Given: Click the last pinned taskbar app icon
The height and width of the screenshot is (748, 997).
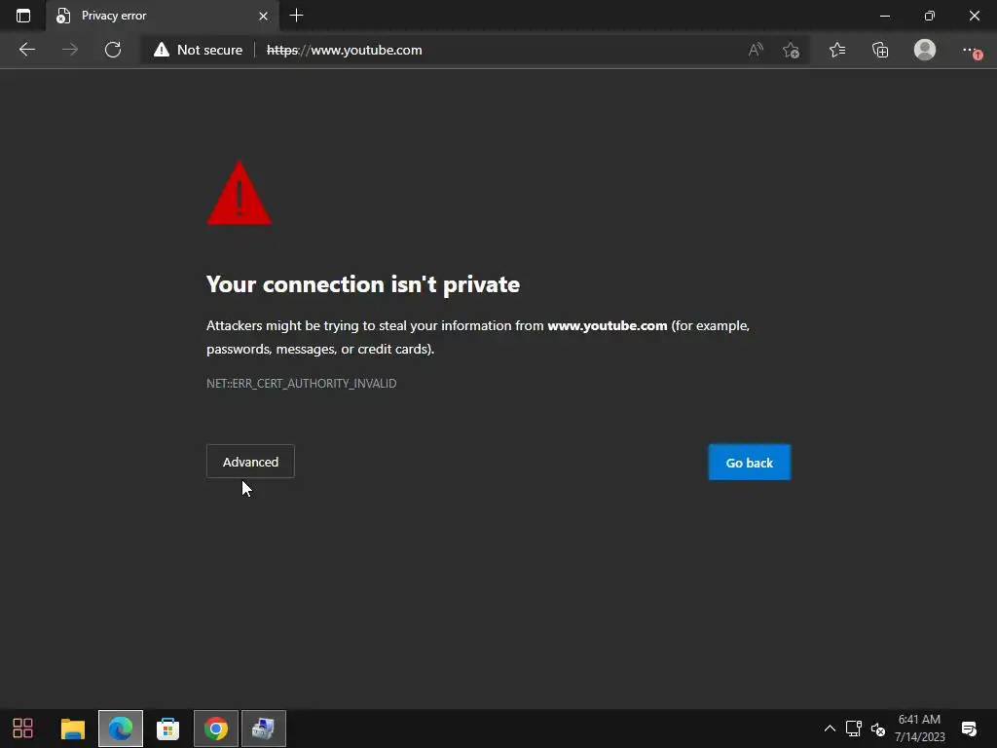Looking at the screenshot, I should (263, 729).
